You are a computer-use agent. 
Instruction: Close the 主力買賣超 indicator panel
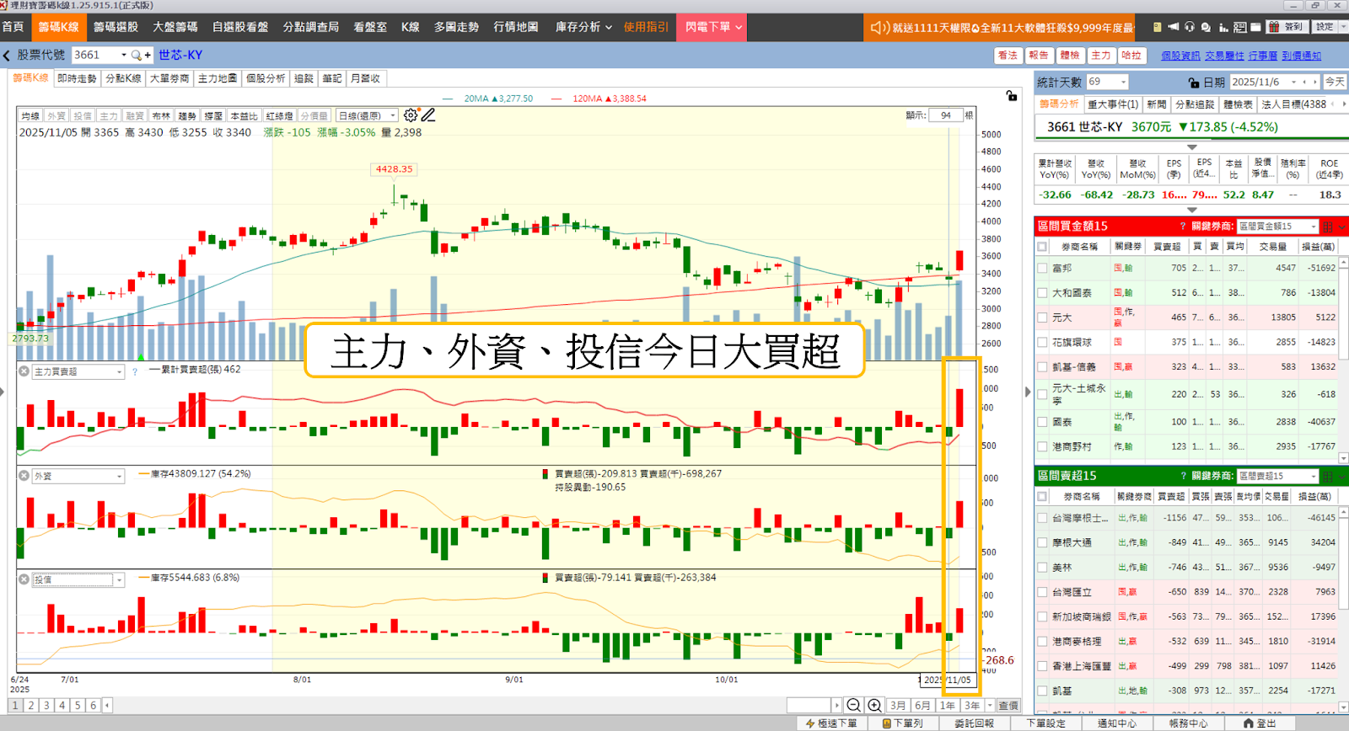click(x=24, y=371)
